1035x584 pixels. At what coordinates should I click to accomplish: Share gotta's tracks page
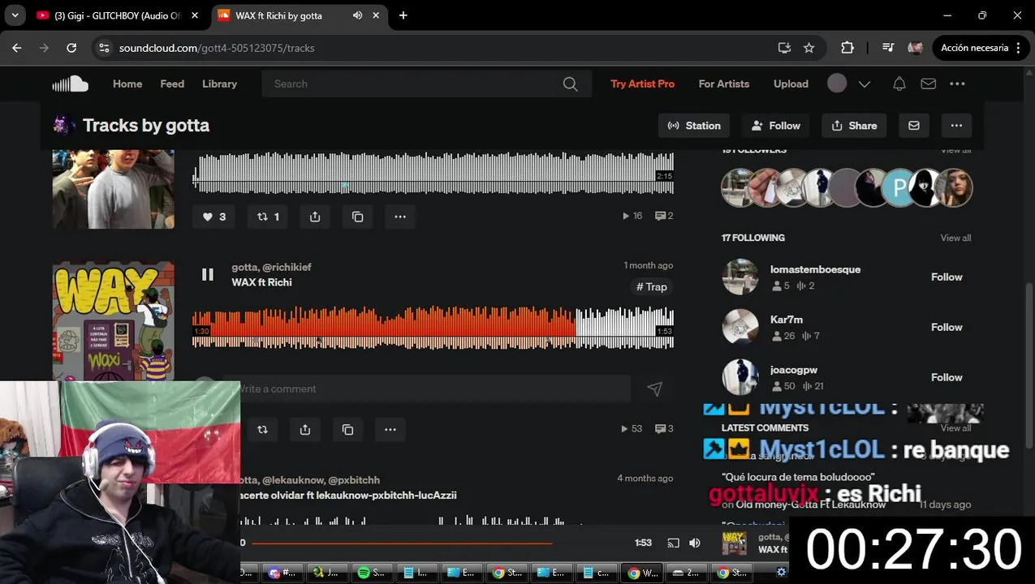[x=854, y=126]
